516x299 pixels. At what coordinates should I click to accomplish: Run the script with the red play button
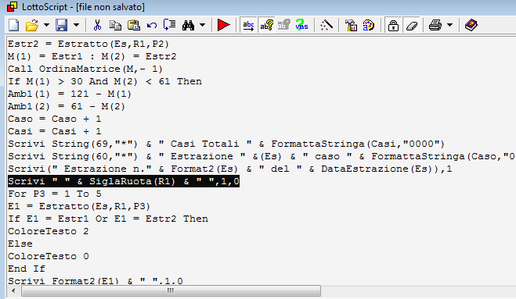tap(223, 25)
